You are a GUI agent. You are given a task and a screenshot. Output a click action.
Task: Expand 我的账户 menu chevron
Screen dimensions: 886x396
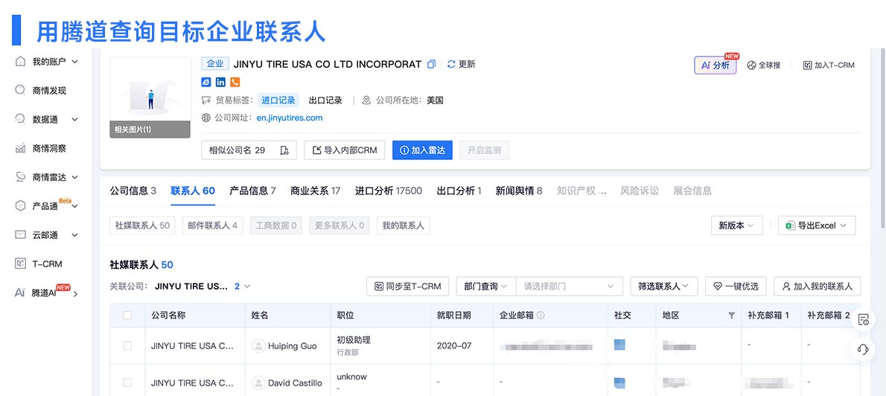click(x=75, y=61)
